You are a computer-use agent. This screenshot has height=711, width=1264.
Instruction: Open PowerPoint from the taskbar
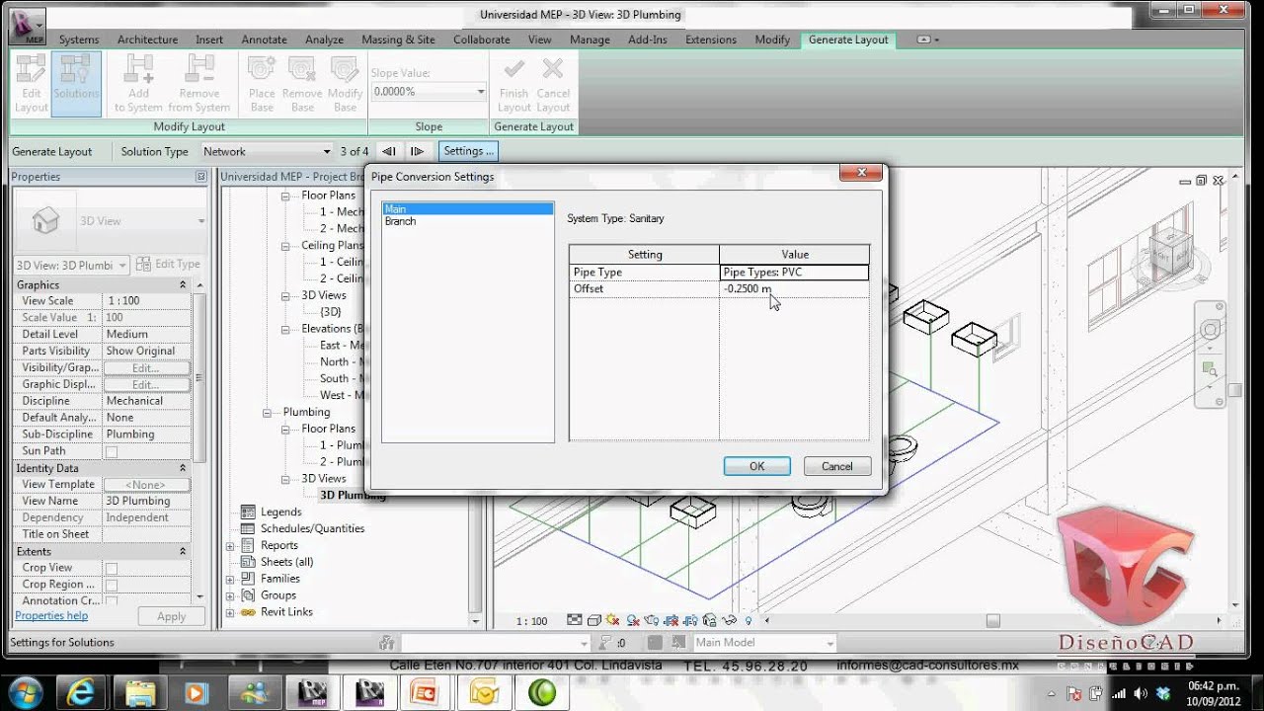click(424, 692)
